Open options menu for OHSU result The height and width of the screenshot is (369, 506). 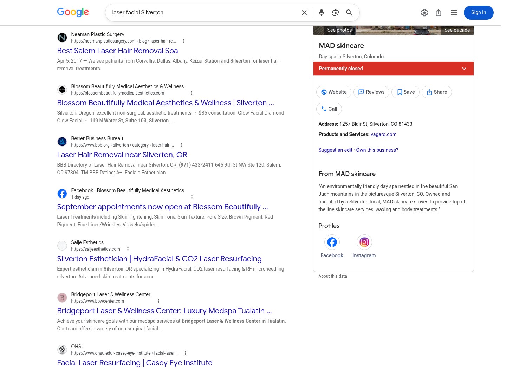[x=186, y=353]
